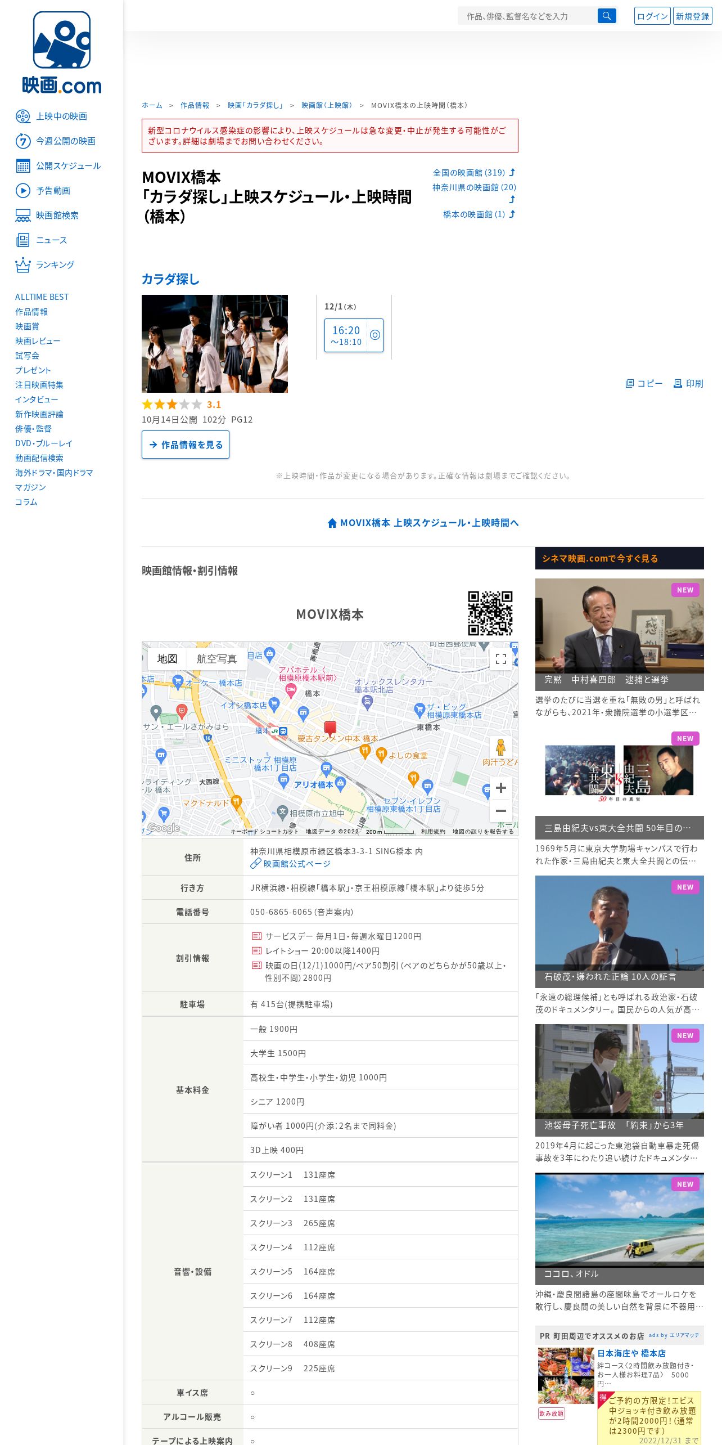Click the 印刷 print icon link
Image resolution: width=722 pixels, height=1445 pixels.
pyautogui.click(x=688, y=384)
